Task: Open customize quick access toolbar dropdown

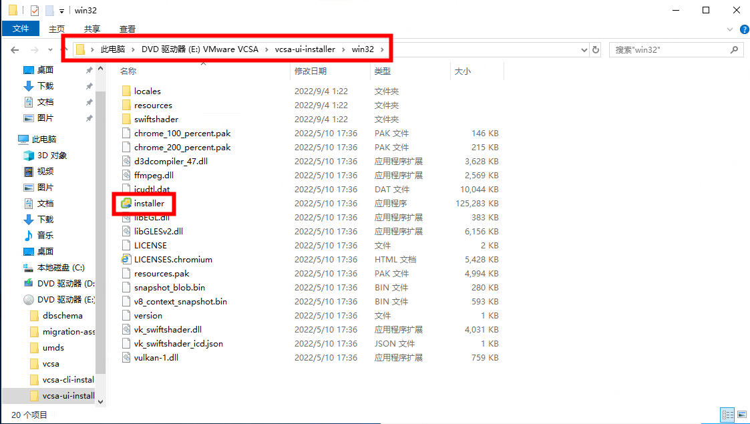Action: [61, 11]
